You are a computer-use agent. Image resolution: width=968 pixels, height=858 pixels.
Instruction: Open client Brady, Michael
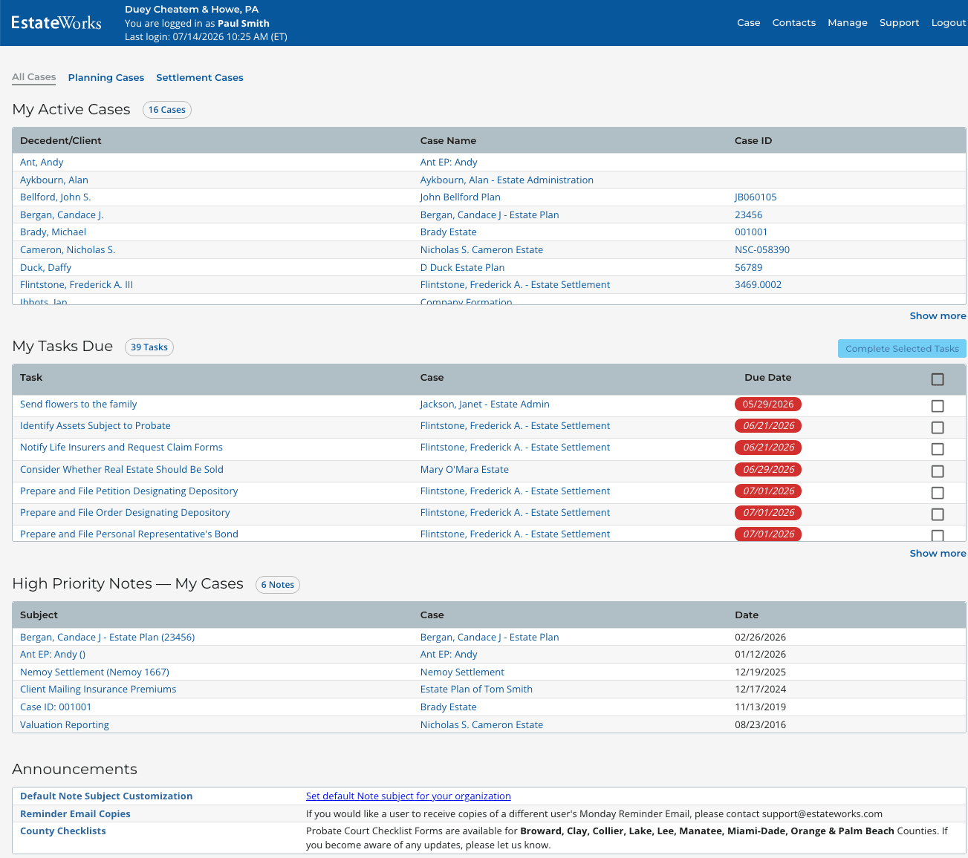click(x=53, y=232)
